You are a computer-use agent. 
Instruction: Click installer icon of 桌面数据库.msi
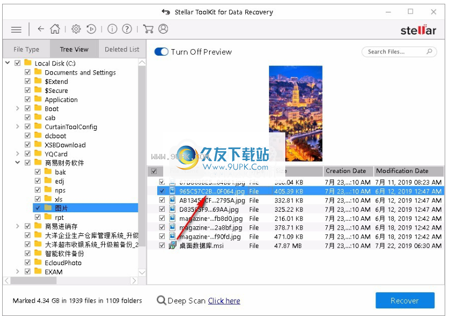pos(172,245)
